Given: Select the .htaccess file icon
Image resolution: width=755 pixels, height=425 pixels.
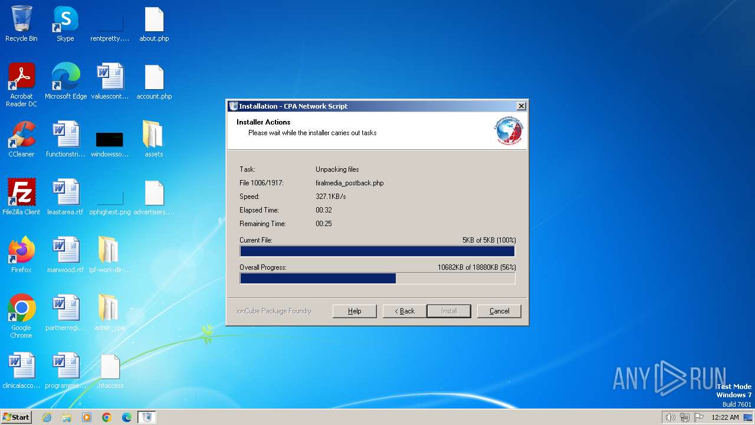Looking at the screenshot, I should coord(110,371).
